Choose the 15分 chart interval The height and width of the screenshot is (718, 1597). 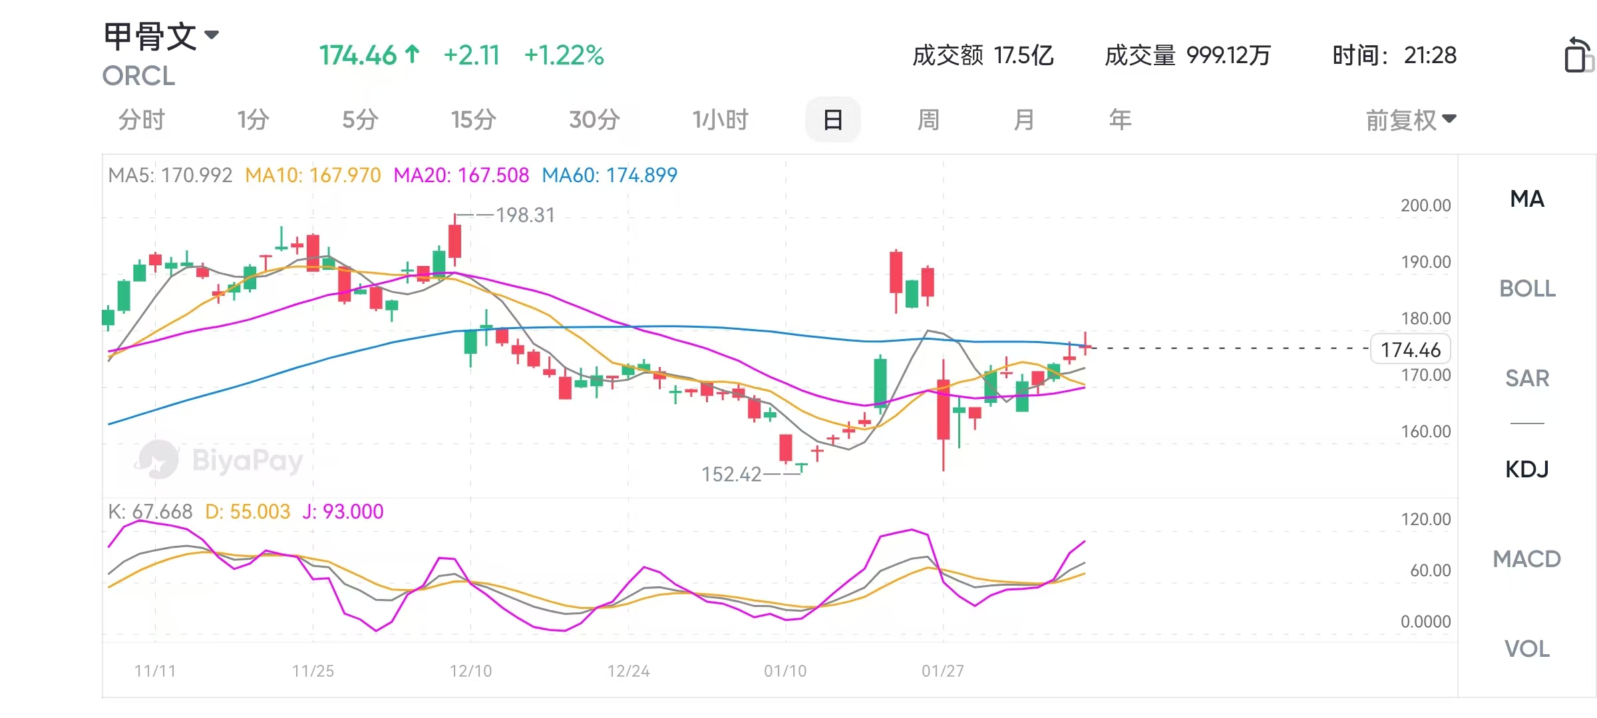pos(473,120)
